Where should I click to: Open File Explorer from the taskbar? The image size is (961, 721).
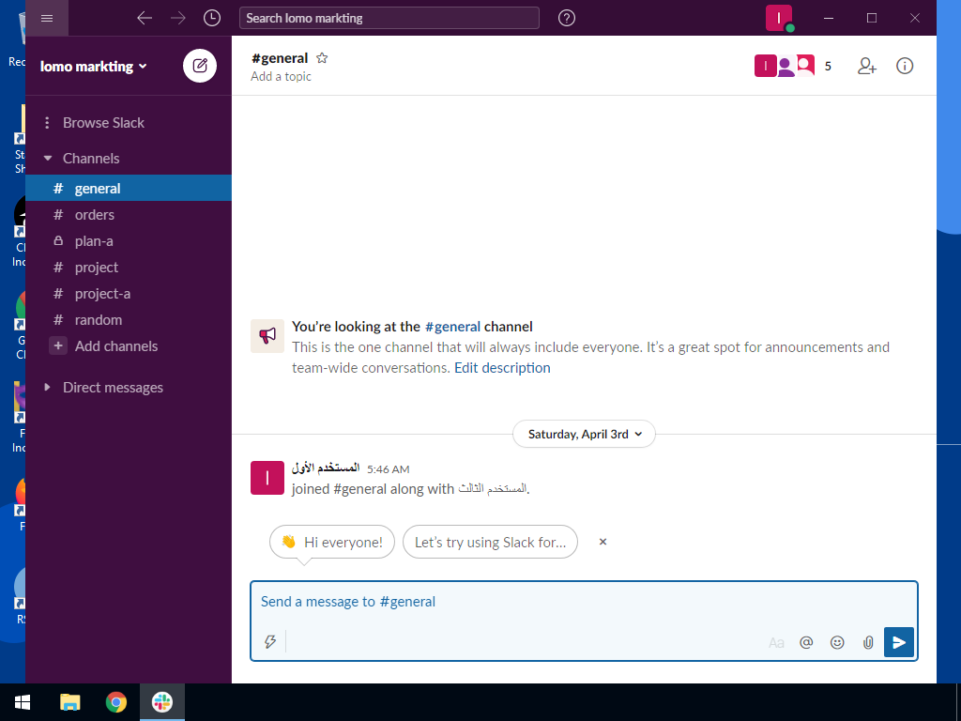(69, 702)
